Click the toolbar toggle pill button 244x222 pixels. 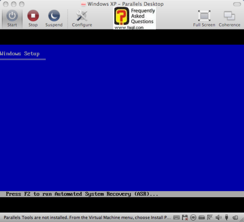(237, 4)
